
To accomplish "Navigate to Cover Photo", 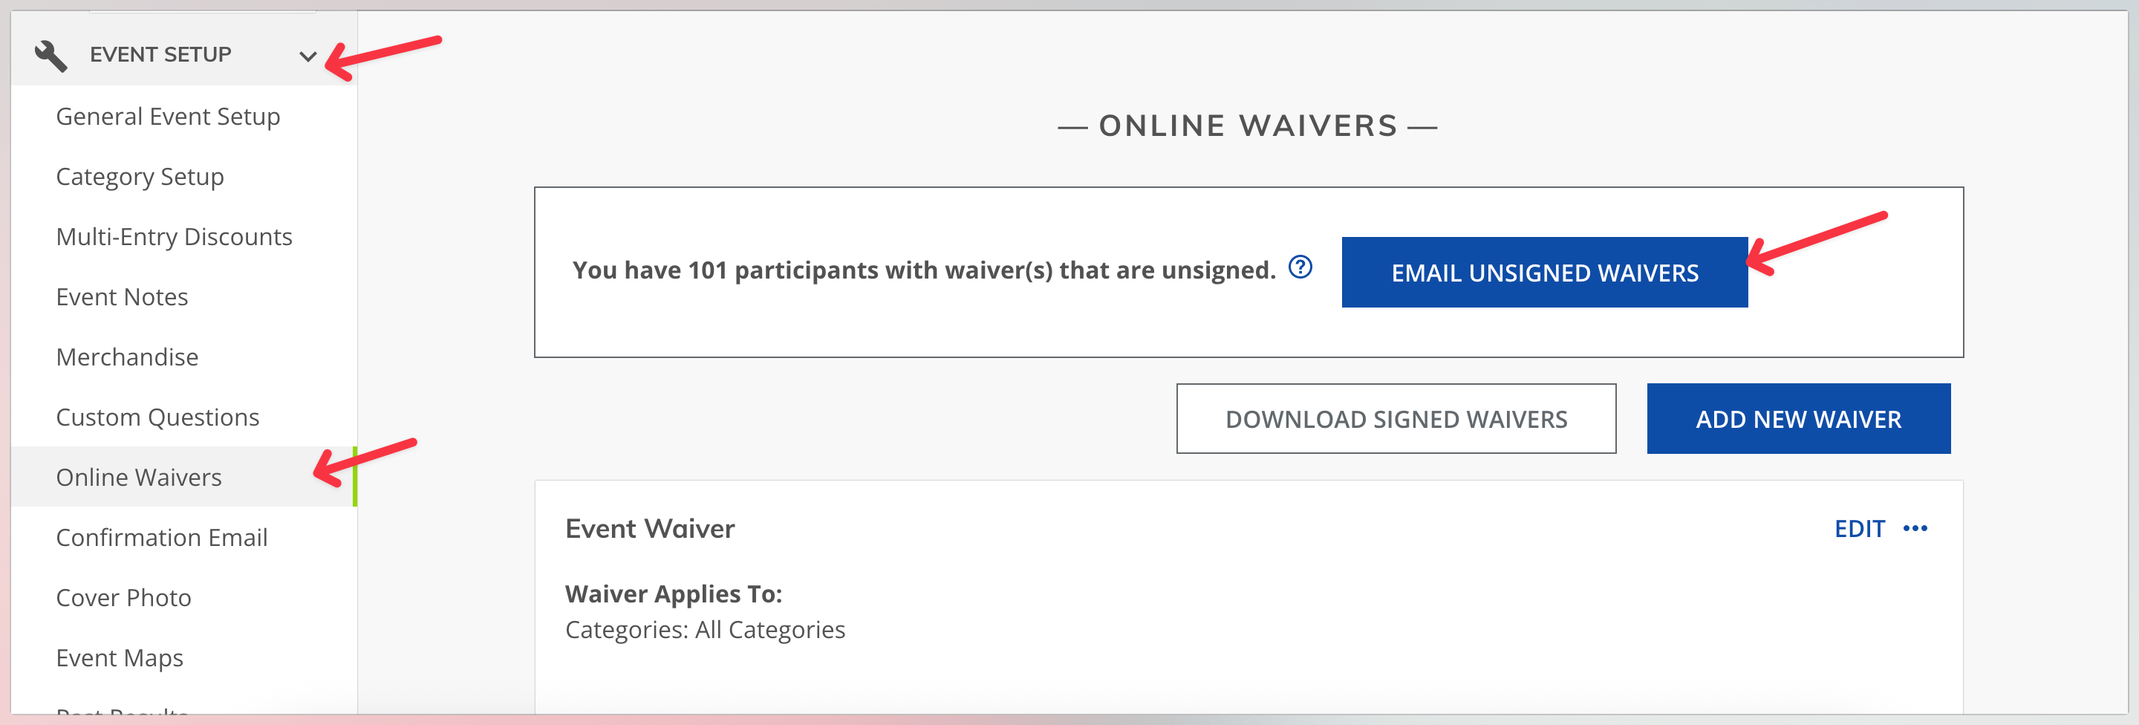I will pos(123,596).
